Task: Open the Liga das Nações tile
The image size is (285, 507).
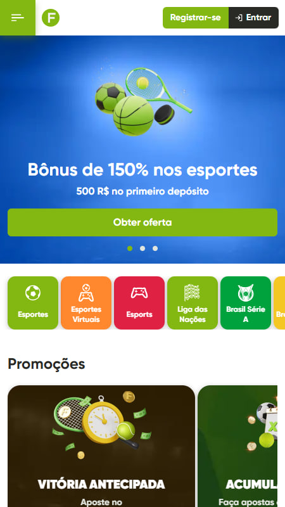Action: click(x=193, y=303)
